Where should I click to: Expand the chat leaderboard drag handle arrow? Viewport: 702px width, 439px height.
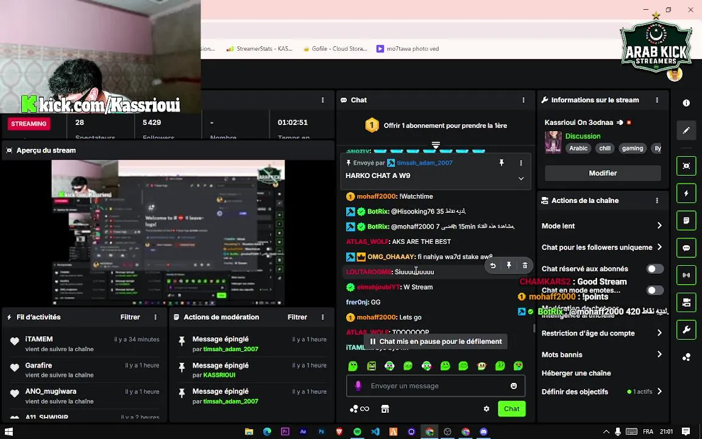(x=436, y=145)
